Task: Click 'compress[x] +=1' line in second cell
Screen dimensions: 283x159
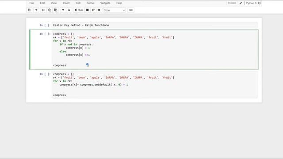Action: (x=78, y=55)
